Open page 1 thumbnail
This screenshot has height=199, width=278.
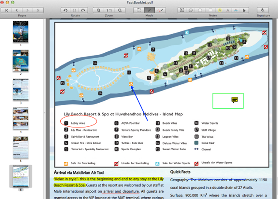(21, 32)
